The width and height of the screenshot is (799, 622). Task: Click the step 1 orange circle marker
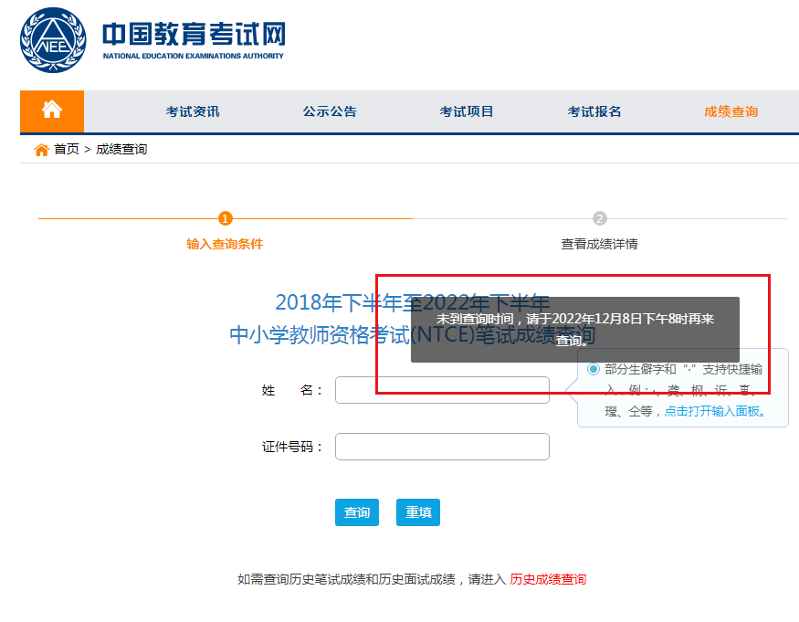tap(226, 218)
